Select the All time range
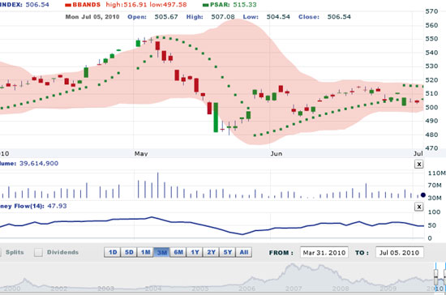This screenshot has width=446, height=295. pyautogui.click(x=244, y=252)
